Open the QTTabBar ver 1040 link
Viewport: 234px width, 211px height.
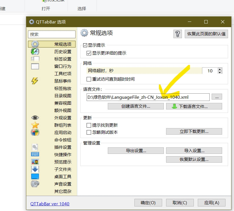[50, 204]
